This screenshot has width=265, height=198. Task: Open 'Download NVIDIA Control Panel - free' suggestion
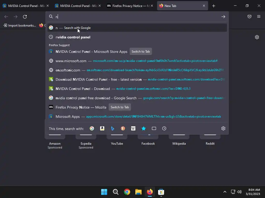137,79
